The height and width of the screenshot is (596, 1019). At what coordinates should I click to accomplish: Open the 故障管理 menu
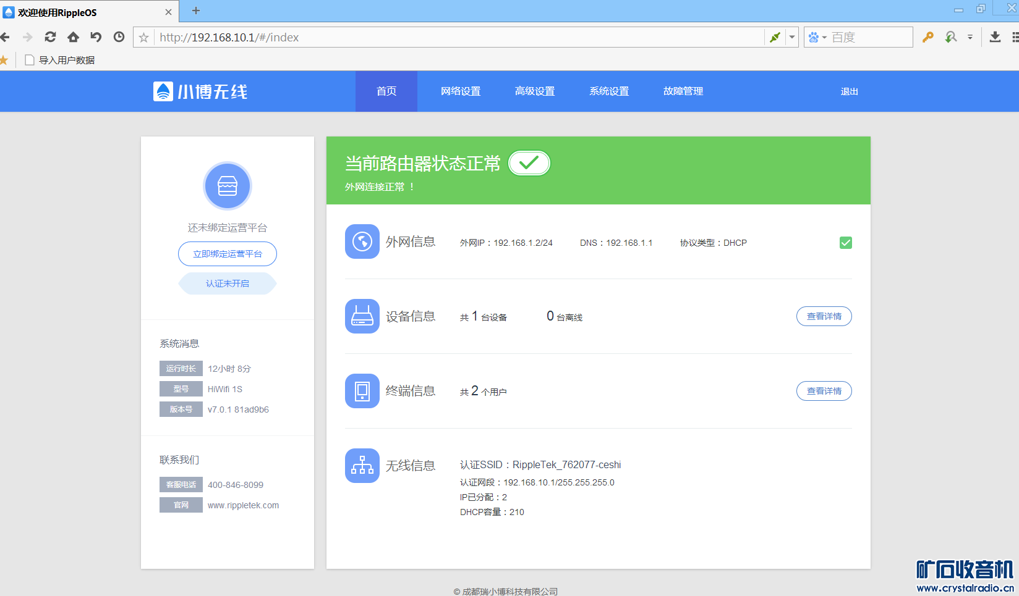pos(683,91)
